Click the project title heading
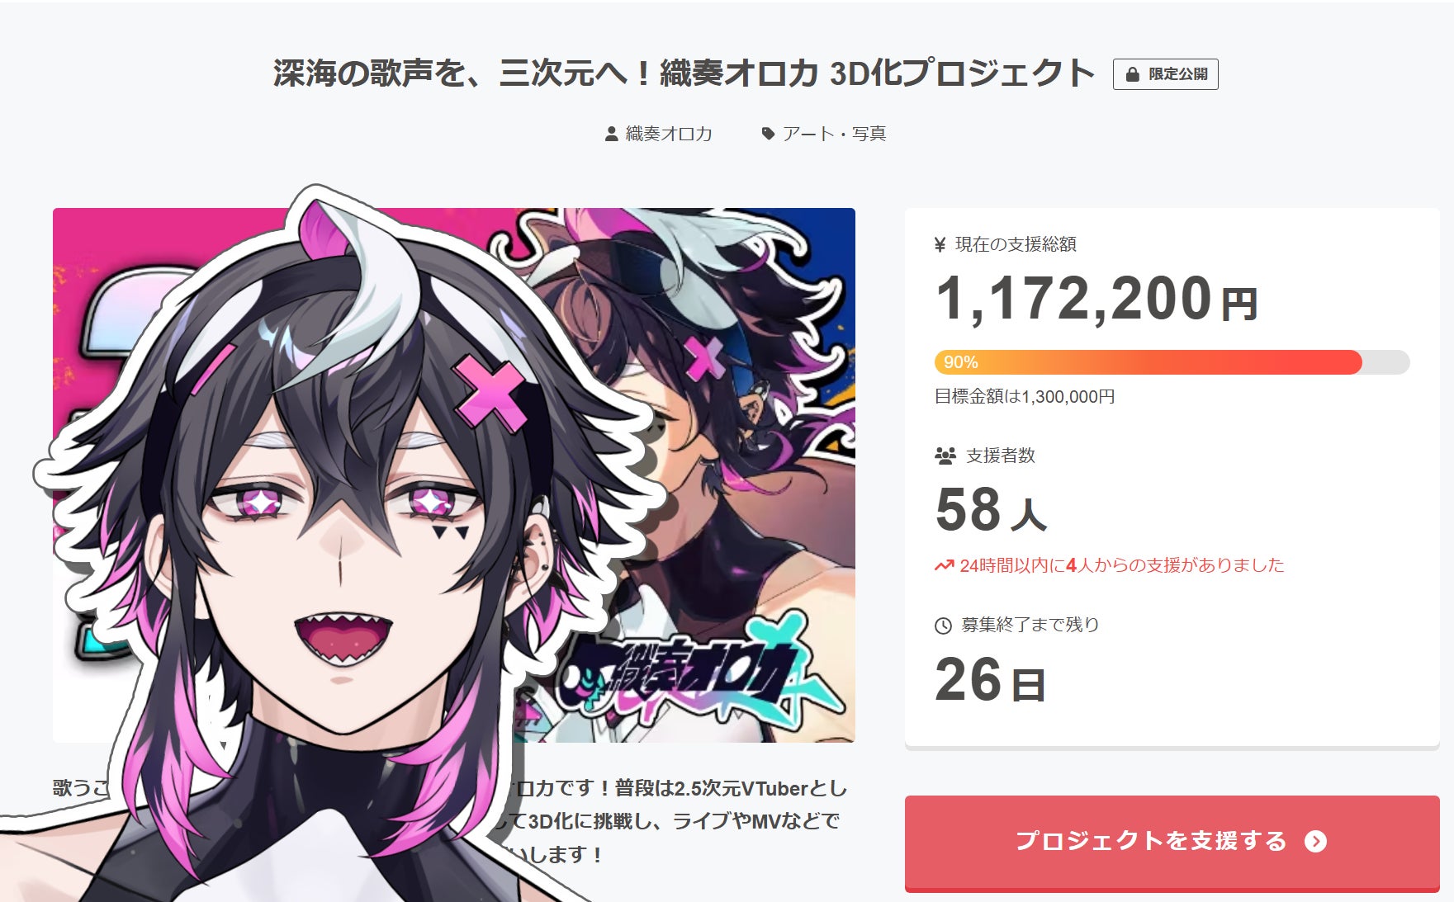 coord(684,73)
